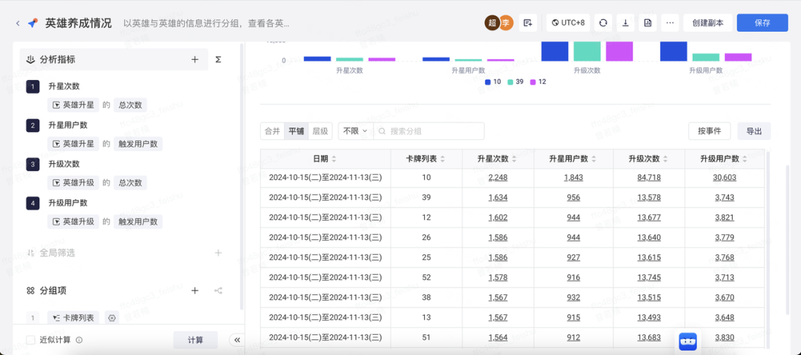This screenshot has height=355, width=801.
Task: Open 卡牌列表 group property selector
Action: 73,318
